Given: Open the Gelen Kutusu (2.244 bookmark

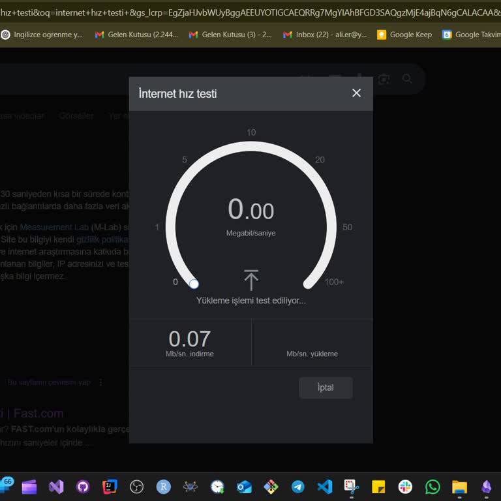Looking at the screenshot, I should point(136,35).
